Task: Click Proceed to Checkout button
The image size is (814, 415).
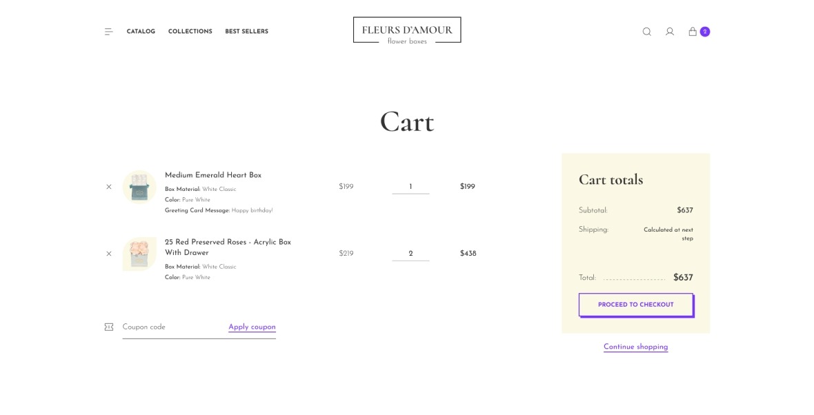Action: (x=635, y=305)
